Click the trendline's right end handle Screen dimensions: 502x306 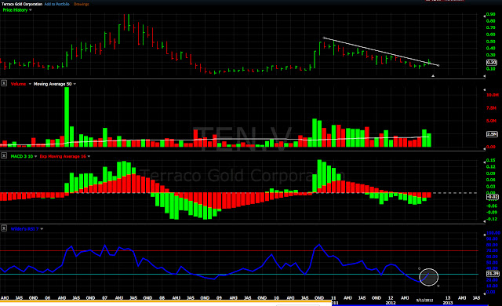(x=438, y=66)
